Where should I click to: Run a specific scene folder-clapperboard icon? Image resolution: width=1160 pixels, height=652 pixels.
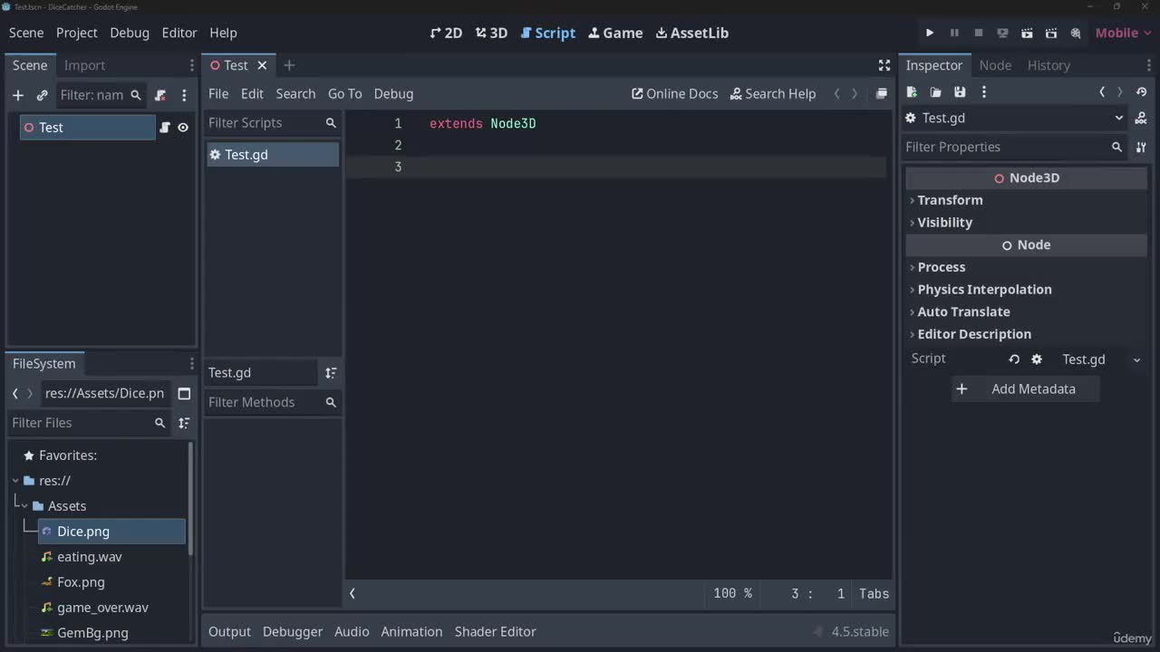click(x=1051, y=33)
